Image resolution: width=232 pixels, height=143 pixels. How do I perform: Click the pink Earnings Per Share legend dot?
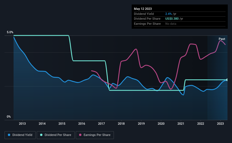point(80,135)
